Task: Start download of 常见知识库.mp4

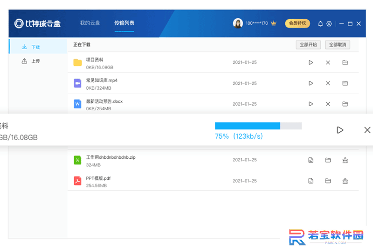Action: point(311,83)
